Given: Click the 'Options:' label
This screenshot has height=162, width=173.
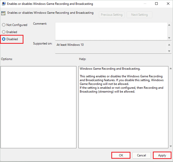Looking at the screenshot, I should 7,59.
